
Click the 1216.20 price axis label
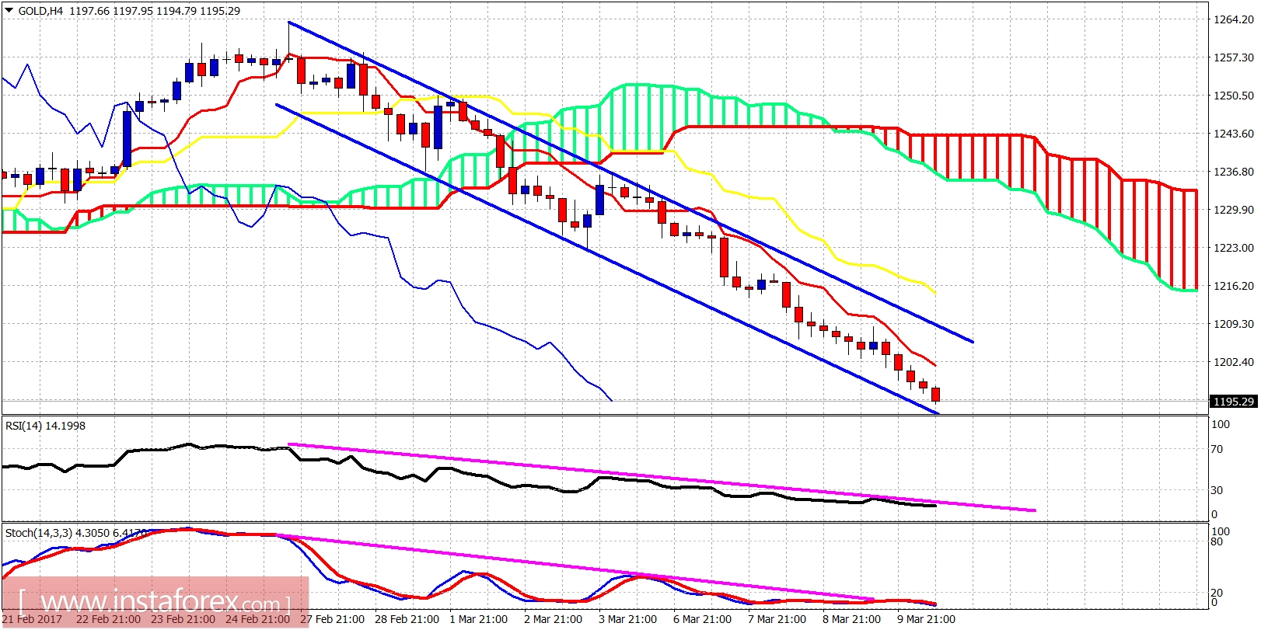coord(1234,286)
